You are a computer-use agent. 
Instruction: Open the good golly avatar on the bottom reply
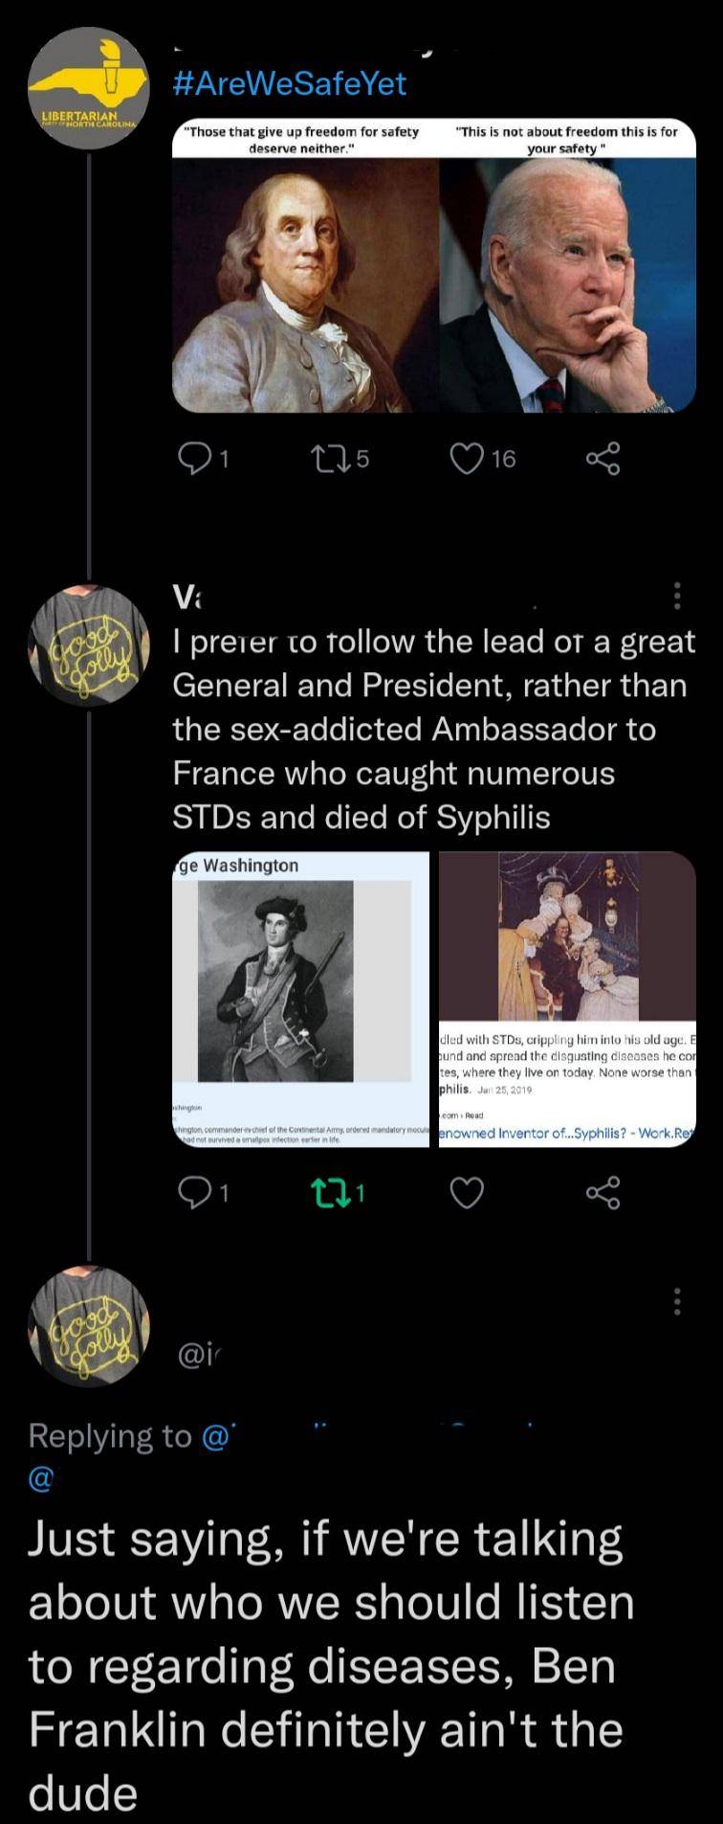(x=88, y=1326)
